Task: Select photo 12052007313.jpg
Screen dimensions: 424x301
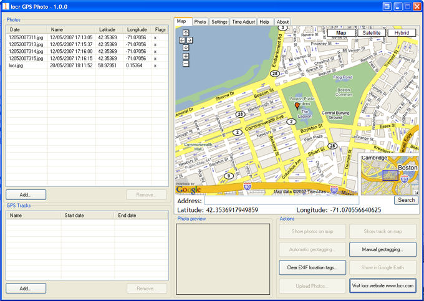Action: (x=87, y=45)
